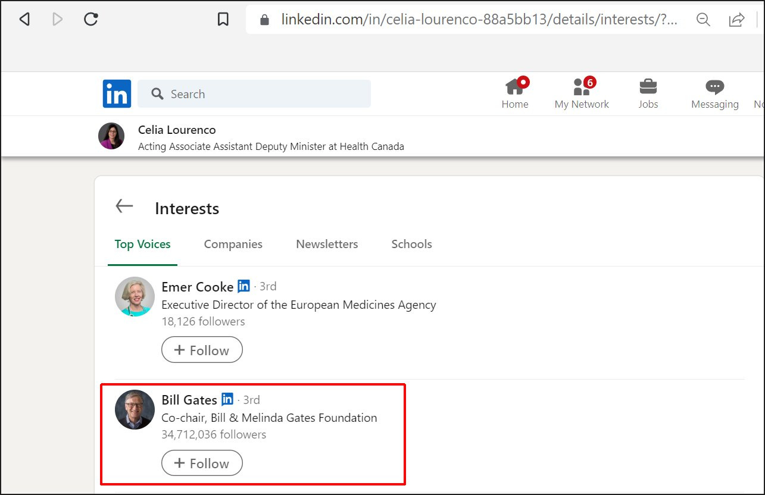Click into the LinkedIn Search field
765x495 pixels.
coord(254,94)
